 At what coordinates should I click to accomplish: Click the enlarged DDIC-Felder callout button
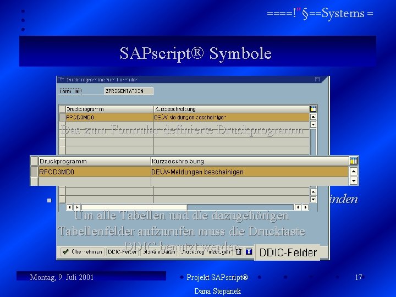[288, 252]
